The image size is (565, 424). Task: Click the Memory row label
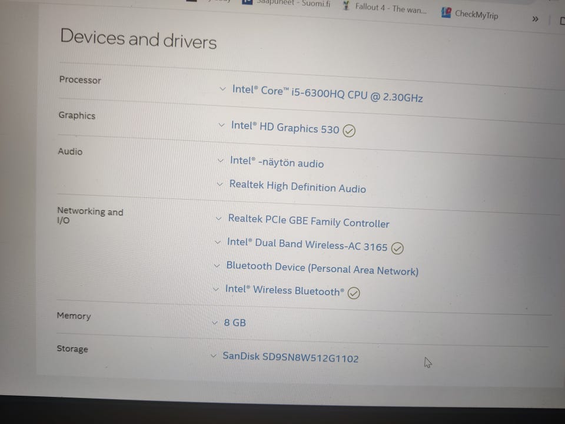coord(74,316)
